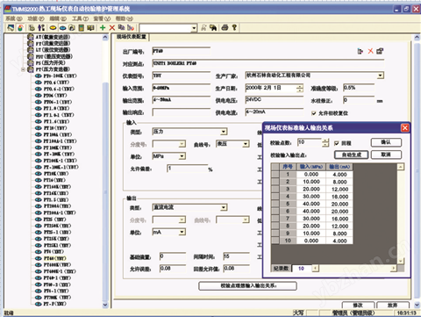This screenshot has height=317, width=421.
Task: Open the 系统 menu
Action: (x=14, y=18)
